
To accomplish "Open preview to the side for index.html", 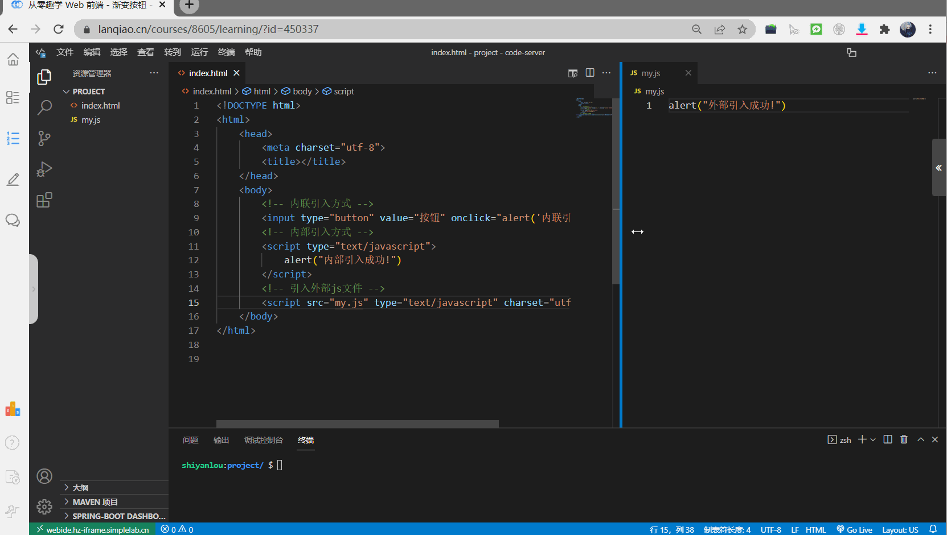I will click(573, 73).
